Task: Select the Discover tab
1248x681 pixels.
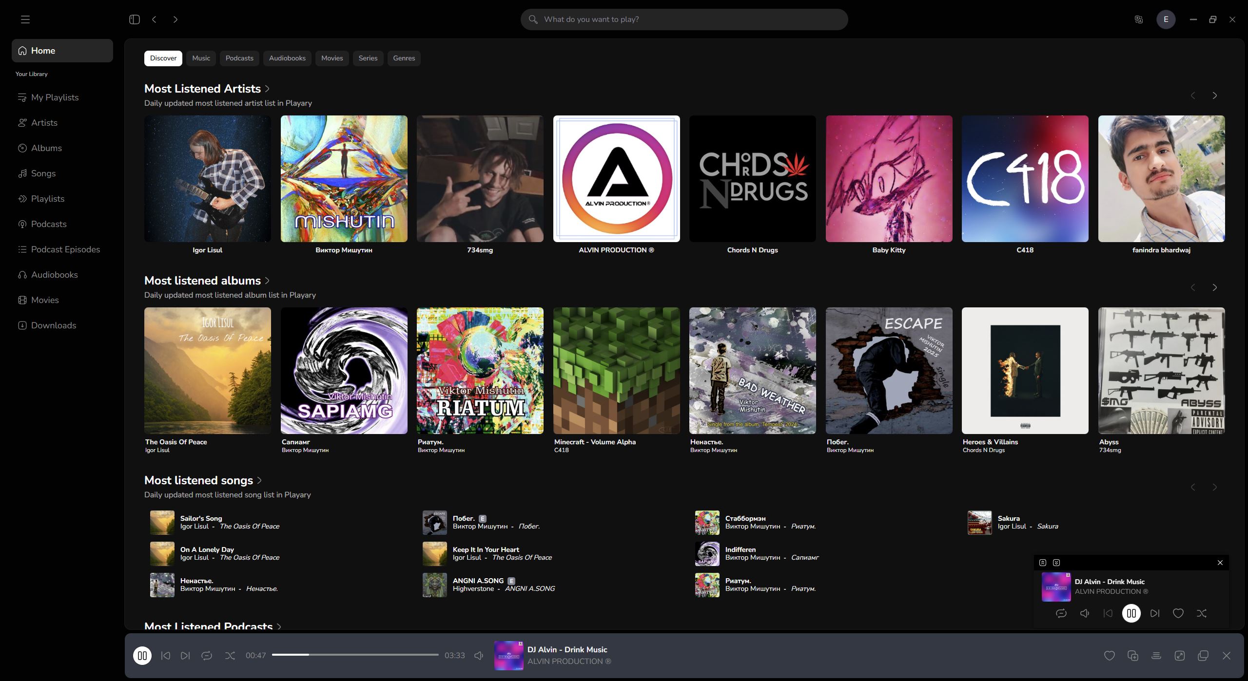Action: tap(163, 58)
